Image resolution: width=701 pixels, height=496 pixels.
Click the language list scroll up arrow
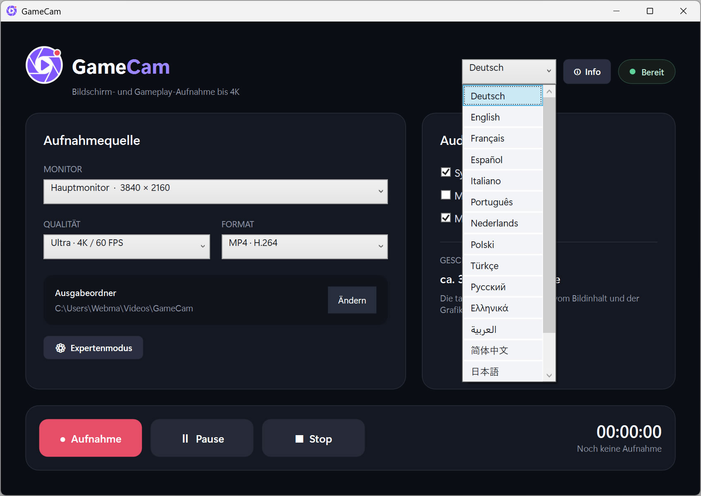point(549,91)
